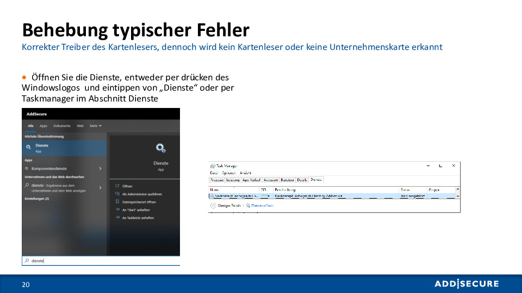The height and width of the screenshot is (293, 522).
Task: Click the service icon in the Tachograph row
Action: 212,196
